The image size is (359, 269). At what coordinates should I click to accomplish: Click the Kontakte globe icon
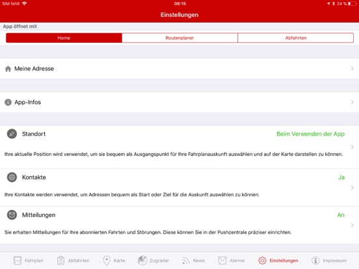pyautogui.click(x=12, y=177)
